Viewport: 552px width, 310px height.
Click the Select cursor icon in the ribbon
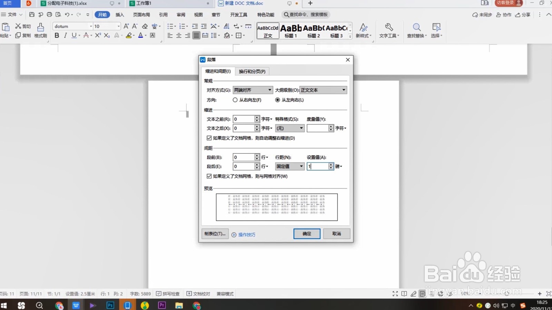tap(436, 27)
